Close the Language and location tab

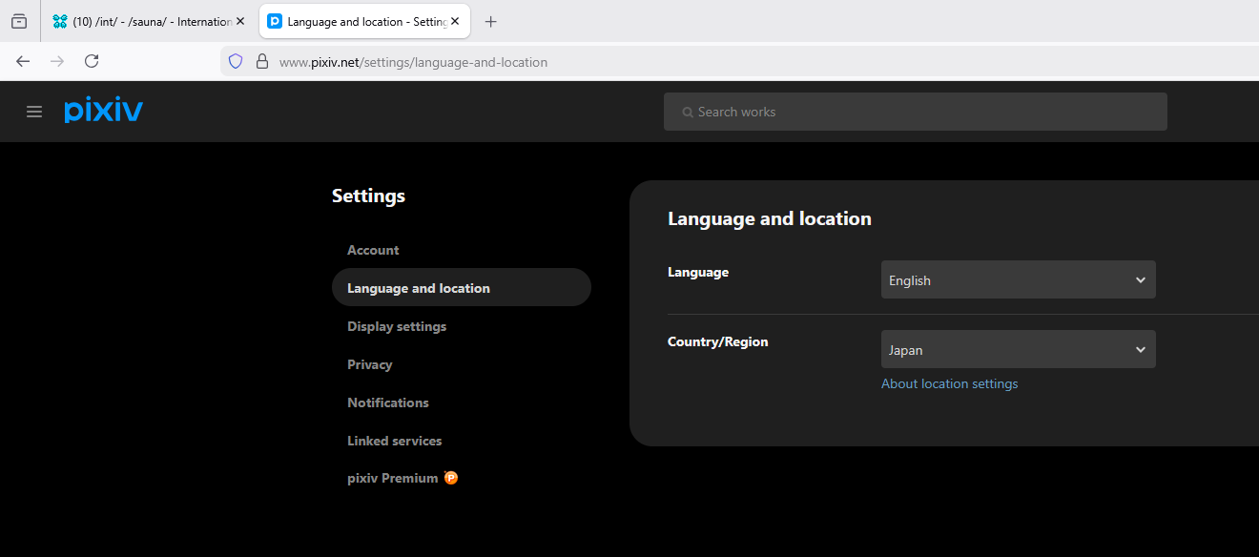[x=456, y=21]
